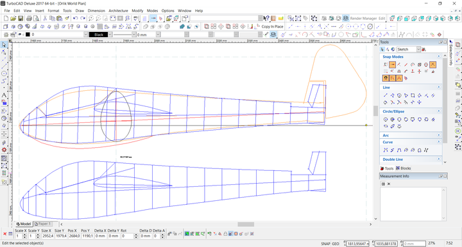The width and height of the screenshot is (462, 247).
Task: Open an existing file with folder icon
Action: tap(13, 19)
